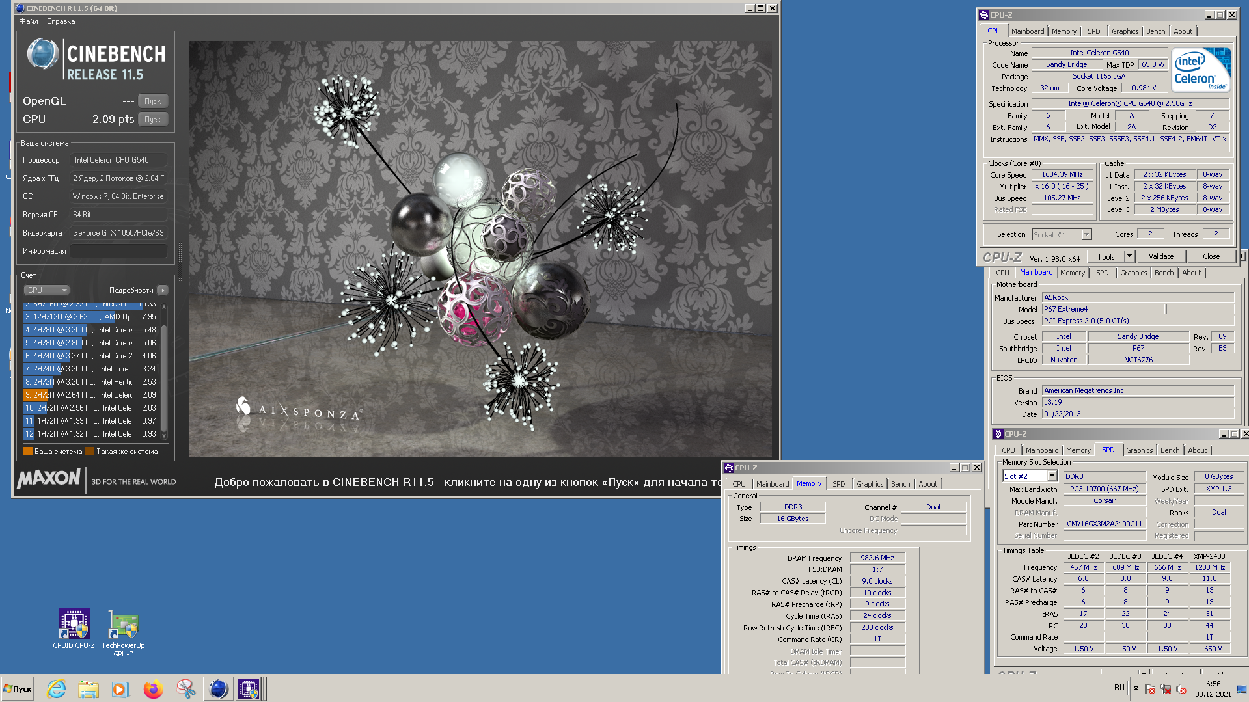Click the Core Speed 1684.39 MHz value
The height and width of the screenshot is (702, 1249).
(1062, 174)
